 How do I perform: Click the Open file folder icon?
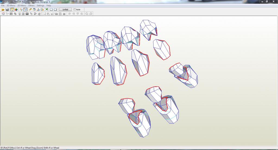point(3,9)
